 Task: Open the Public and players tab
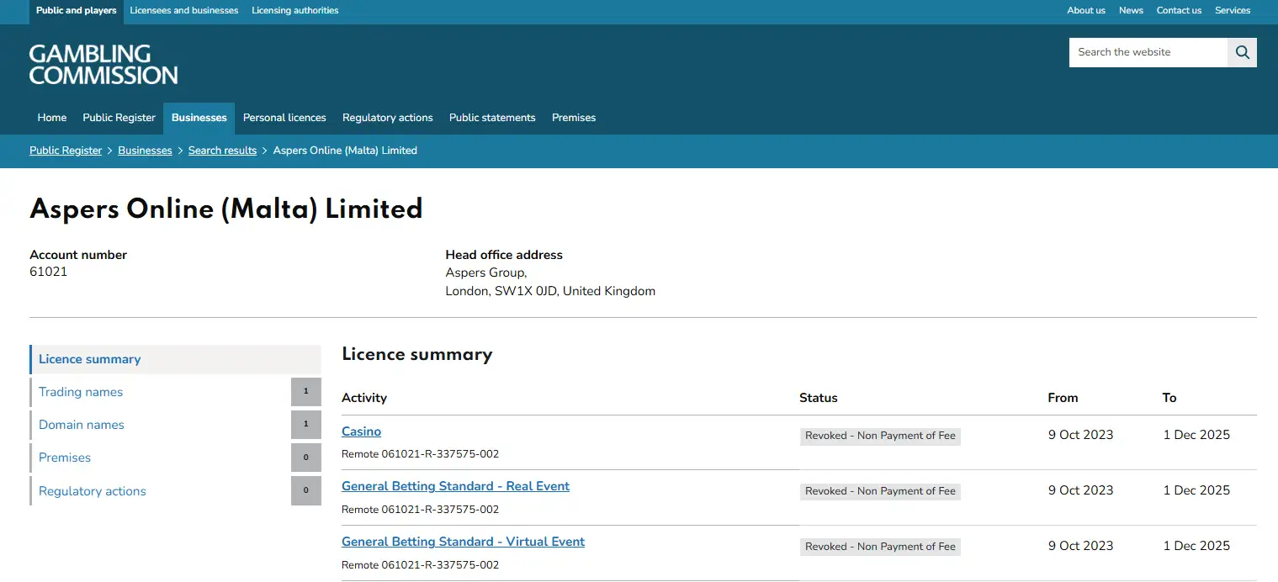tap(77, 11)
